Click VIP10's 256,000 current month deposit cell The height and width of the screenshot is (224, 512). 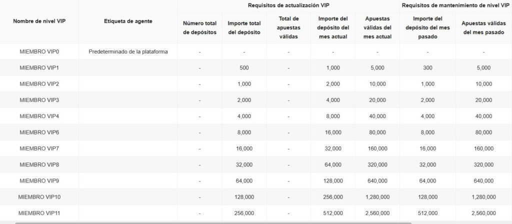click(333, 197)
